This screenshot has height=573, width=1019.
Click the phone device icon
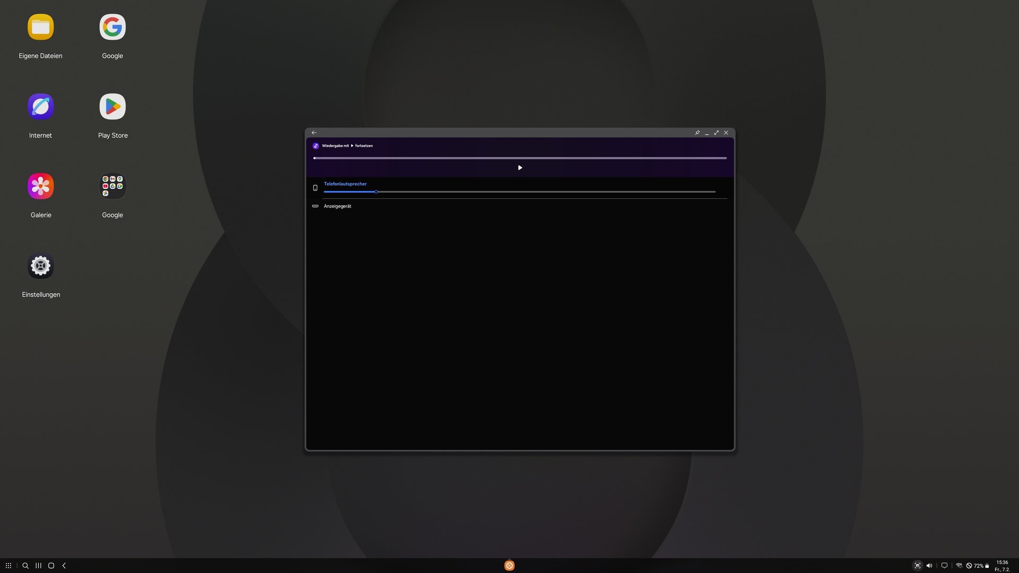coord(315,188)
